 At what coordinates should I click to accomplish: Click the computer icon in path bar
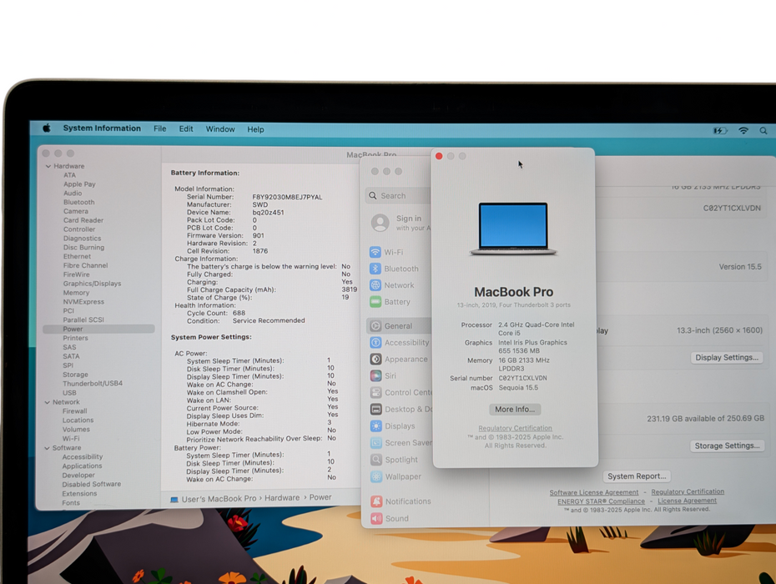(x=174, y=500)
